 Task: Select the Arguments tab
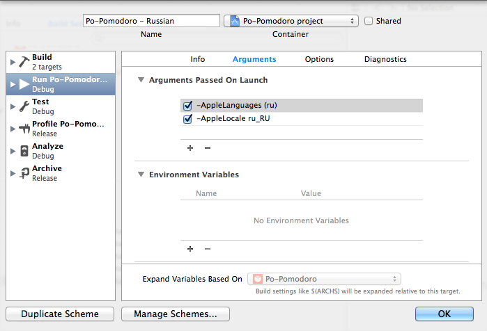[254, 59]
